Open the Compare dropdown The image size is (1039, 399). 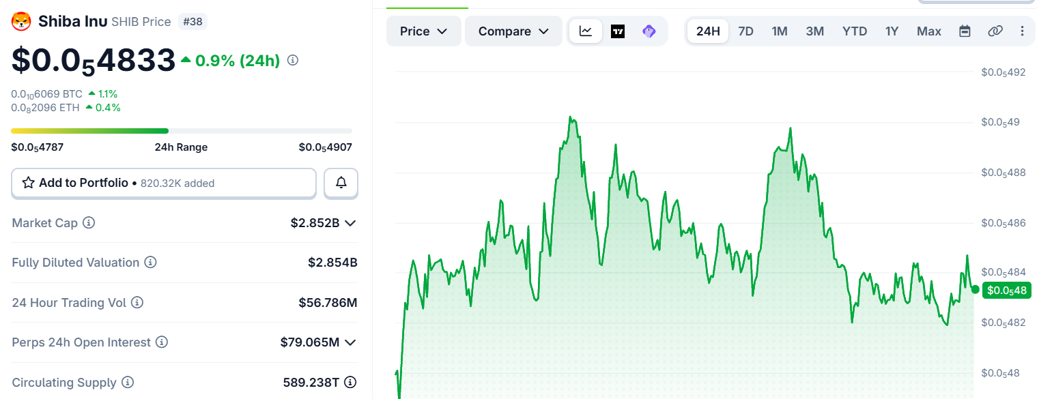coord(513,31)
